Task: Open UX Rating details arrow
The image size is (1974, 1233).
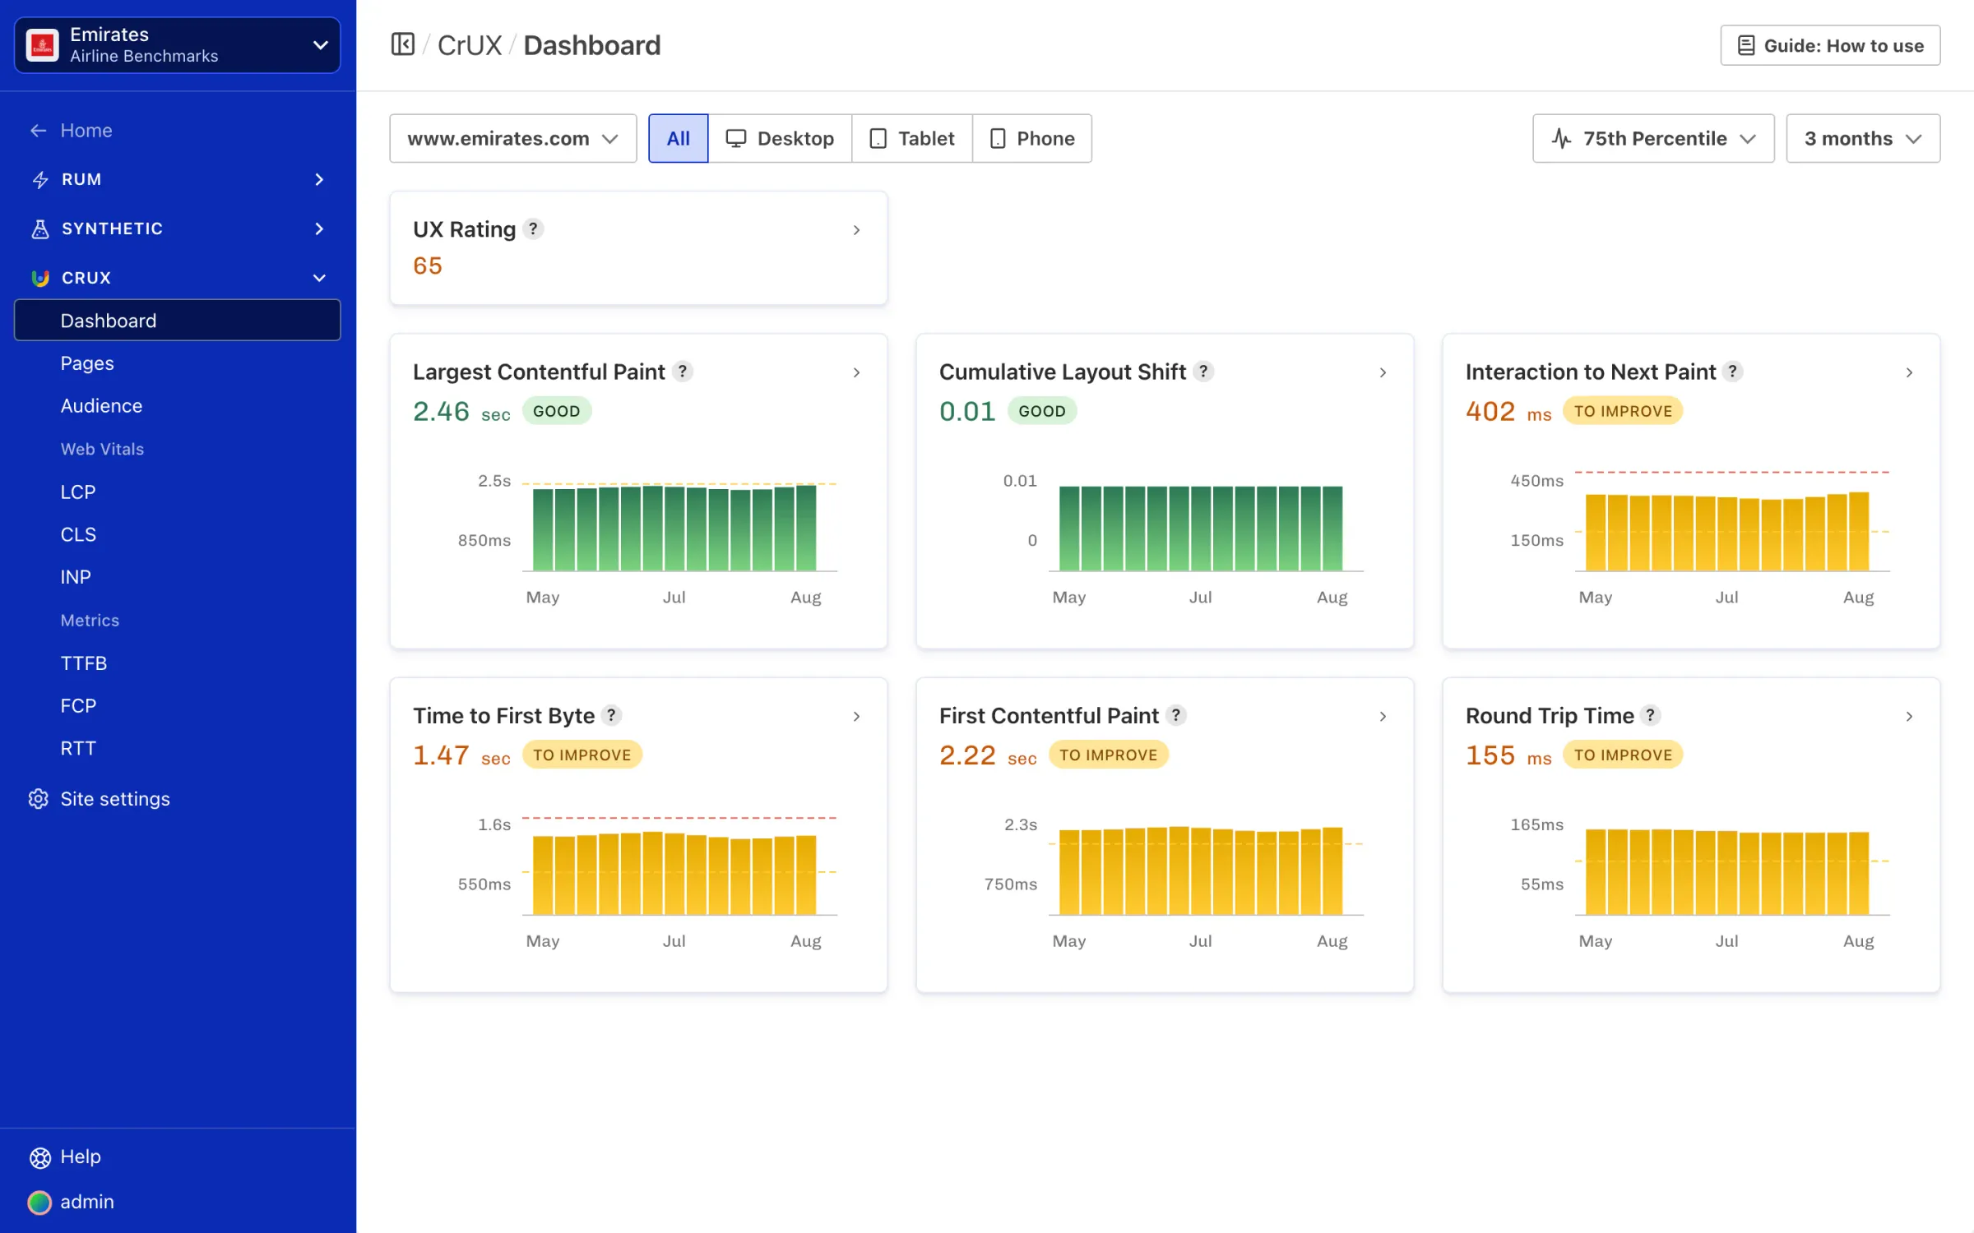Action: [856, 230]
